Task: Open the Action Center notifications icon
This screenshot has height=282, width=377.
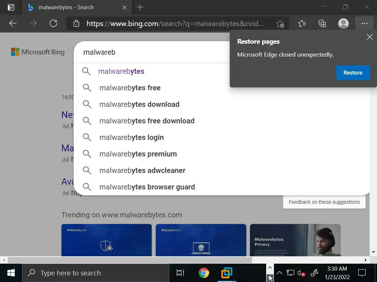Action: click(x=362, y=273)
